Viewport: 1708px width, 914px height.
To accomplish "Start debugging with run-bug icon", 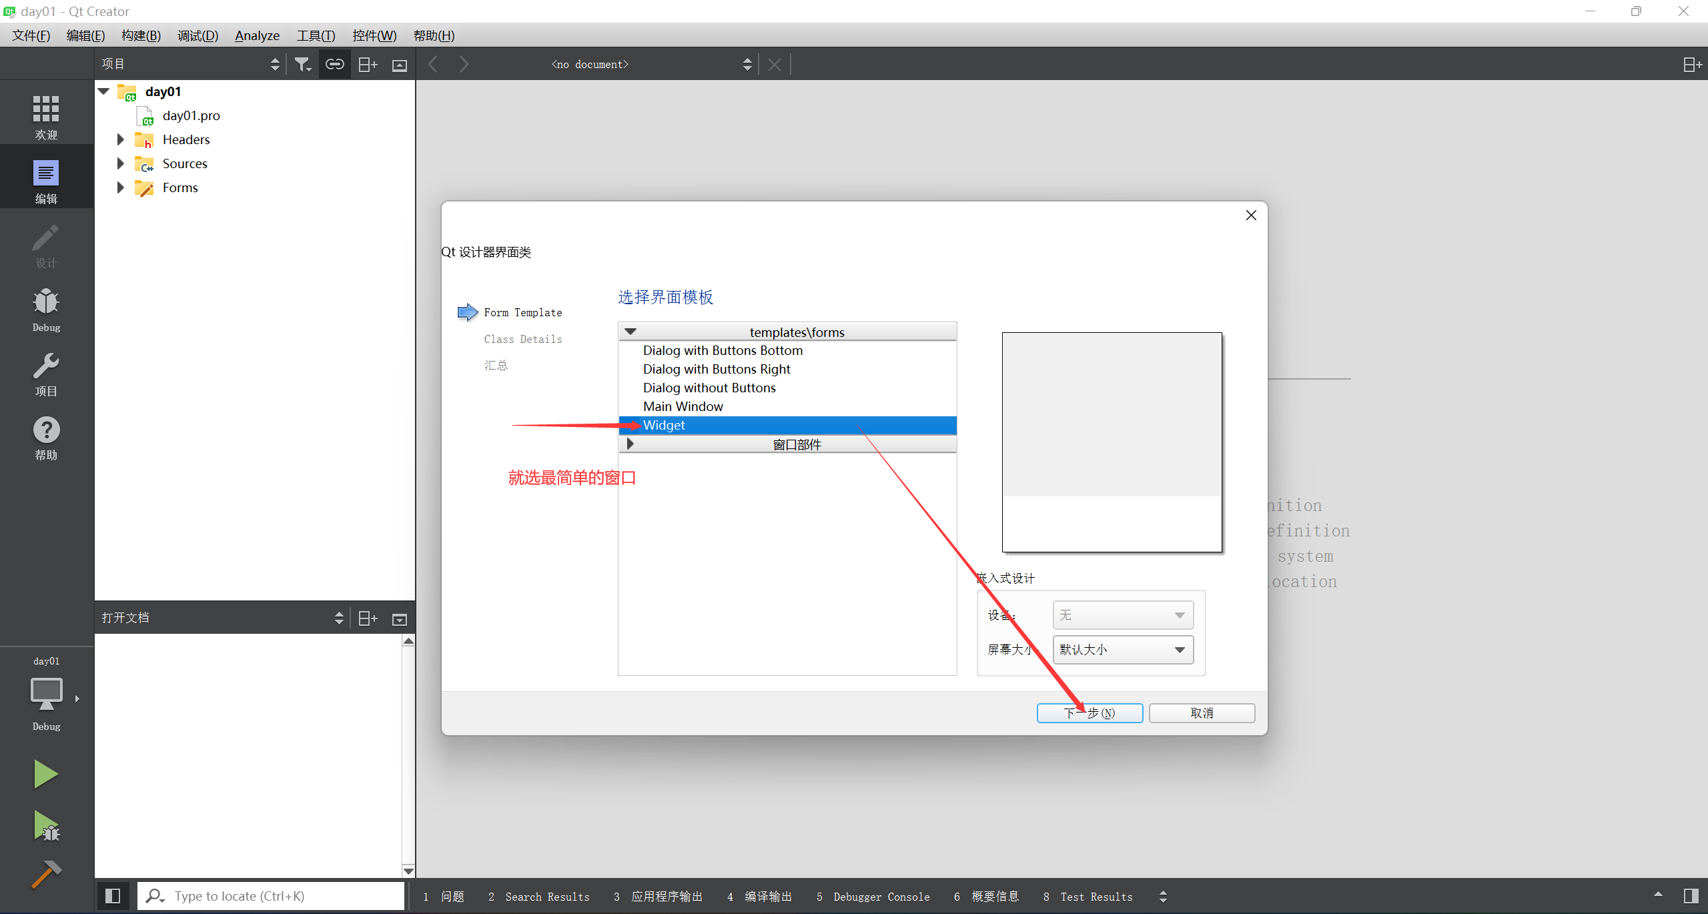I will tap(46, 826).
